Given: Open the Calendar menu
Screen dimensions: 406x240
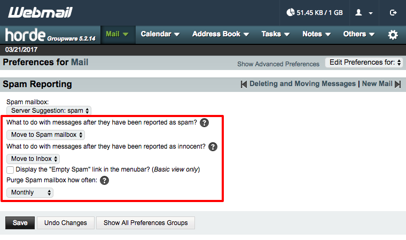Looking at the screenshot, I should 160,34.
